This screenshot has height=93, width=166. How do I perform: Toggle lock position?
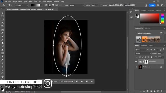[146, 57]
